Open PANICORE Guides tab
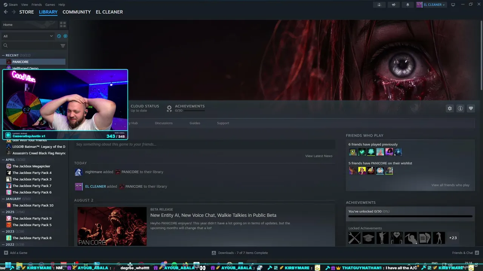Image resolution: width=483 pixels, height=271 pixels. tap(195, 123)
